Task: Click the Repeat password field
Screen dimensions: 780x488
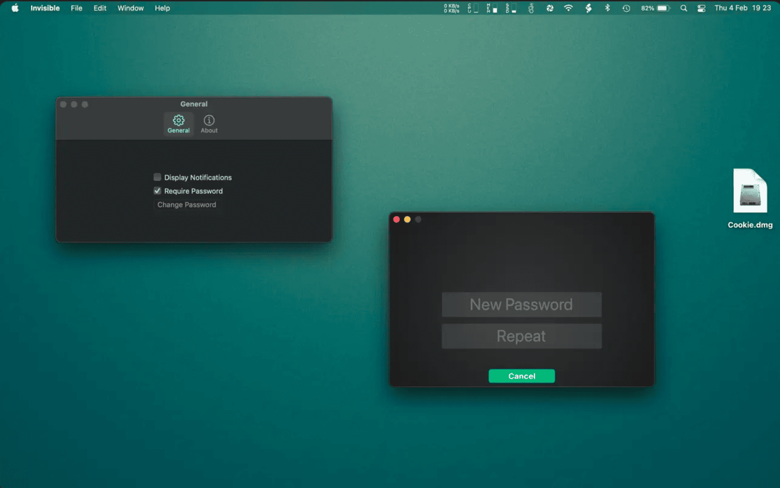Action: tap(521, 336)
